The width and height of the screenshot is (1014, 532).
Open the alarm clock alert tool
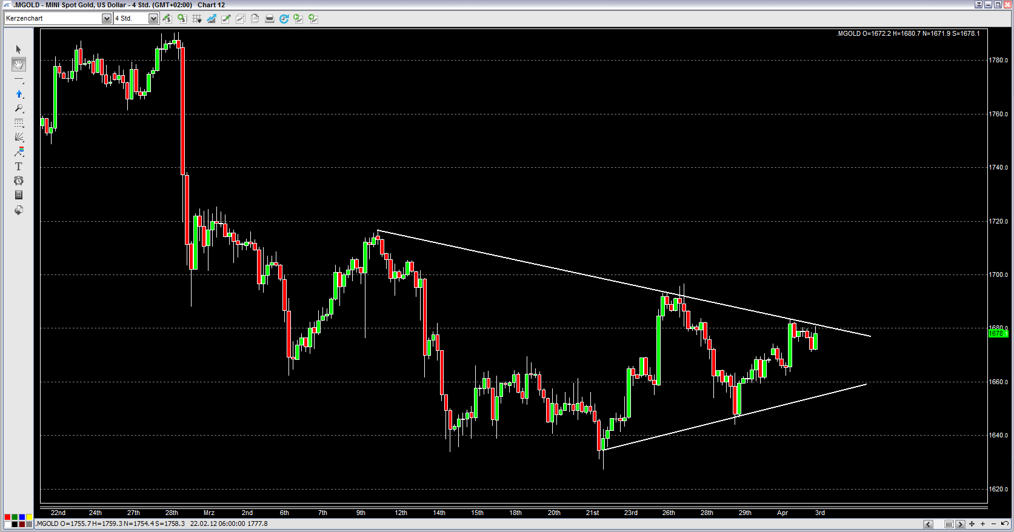[x=19, y=181]
